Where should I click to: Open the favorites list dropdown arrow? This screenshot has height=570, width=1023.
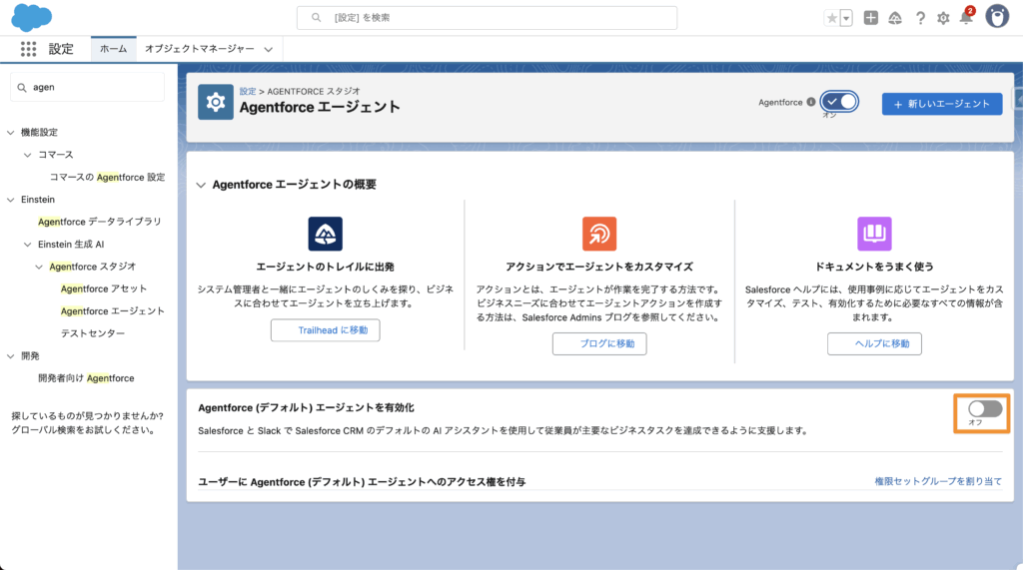coord(846,18)
